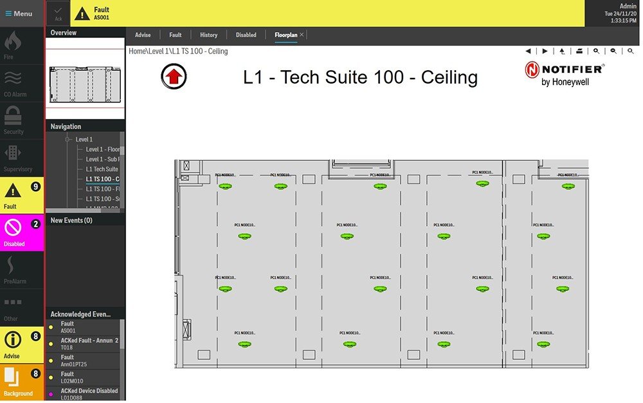Go forward with the right arrow icon
The width and height of the screenshot is (643, 403).
click(545, 51)
